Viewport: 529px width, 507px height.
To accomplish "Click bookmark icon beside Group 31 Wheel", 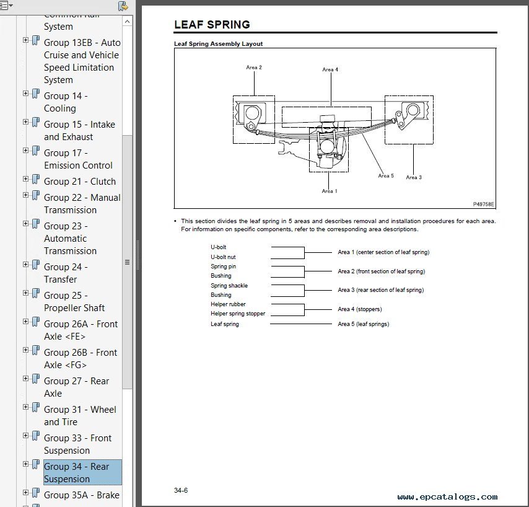I will (36, 408).
